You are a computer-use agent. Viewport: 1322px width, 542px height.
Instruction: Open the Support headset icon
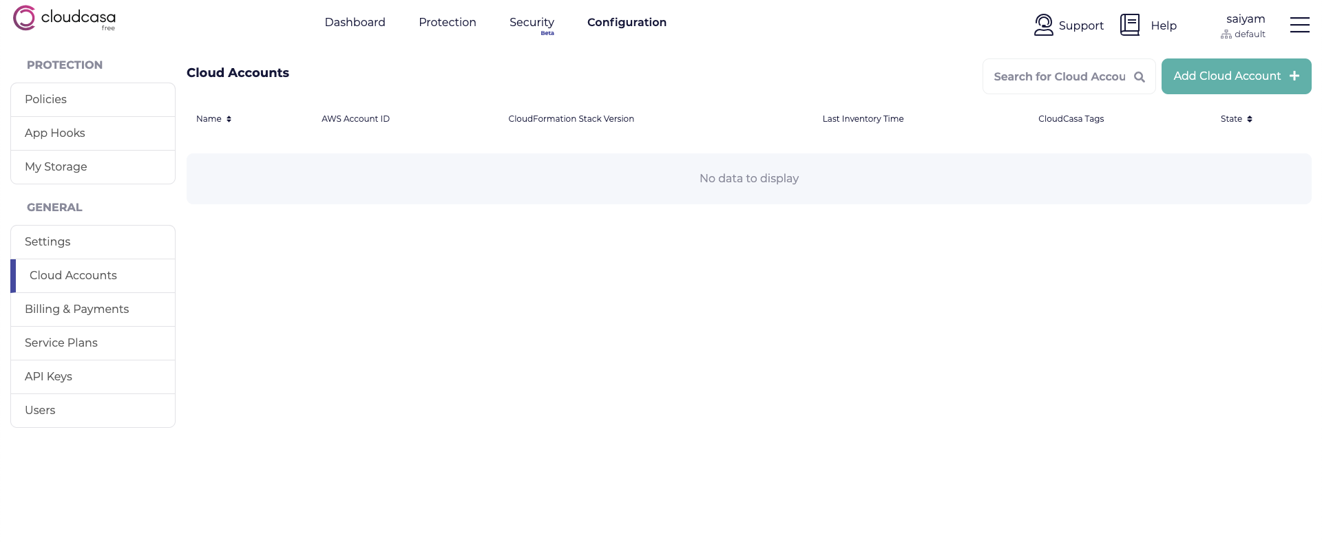point(1044,25)
